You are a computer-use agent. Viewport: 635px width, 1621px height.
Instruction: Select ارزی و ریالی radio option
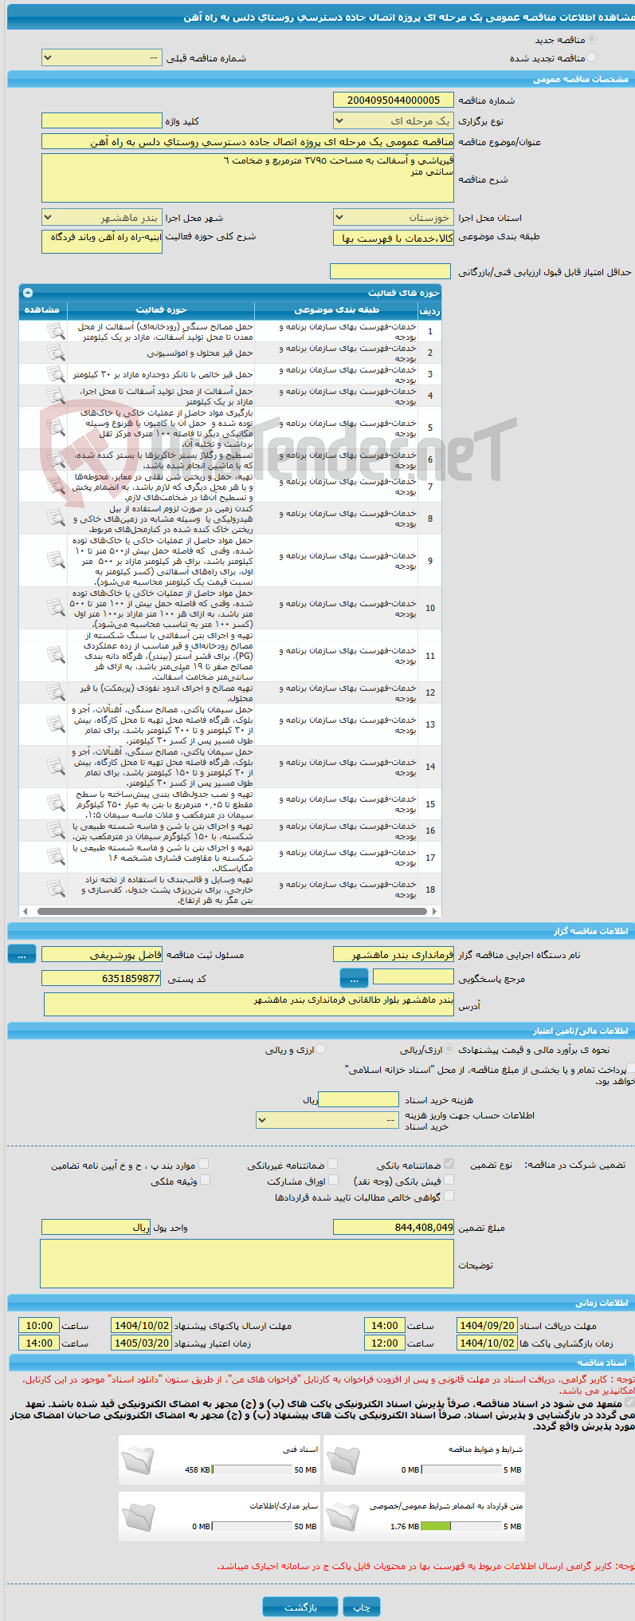pyautogui.click(x=320, y=1049)
